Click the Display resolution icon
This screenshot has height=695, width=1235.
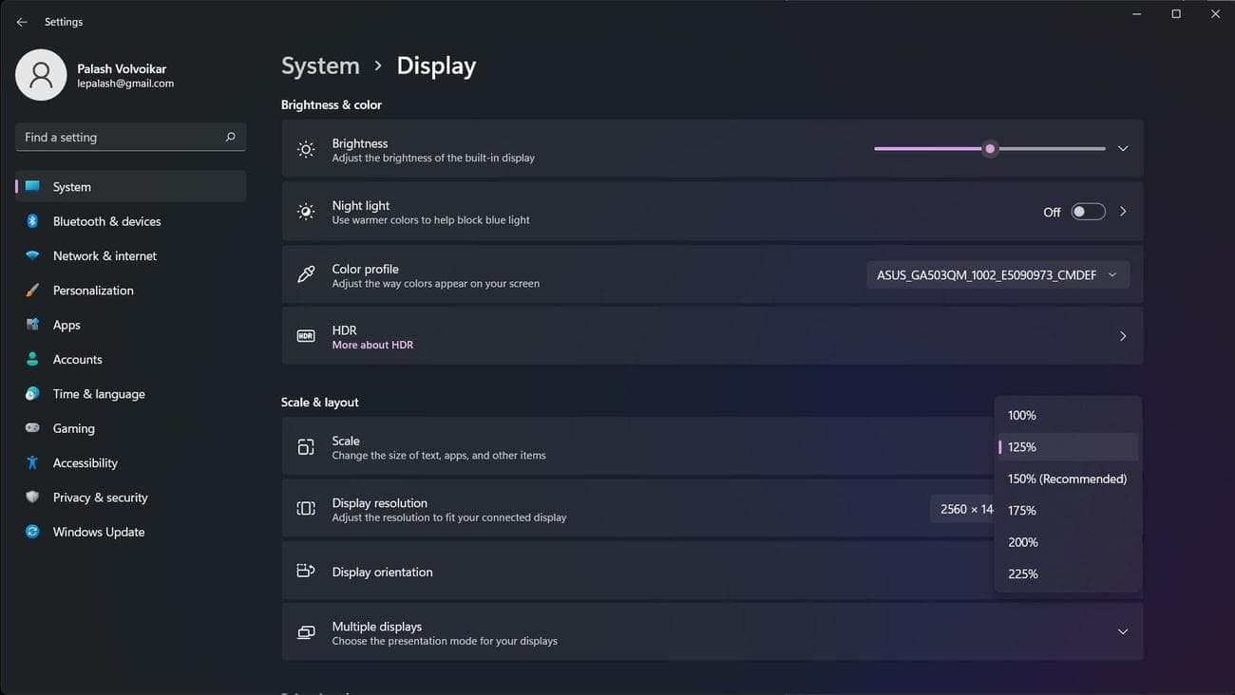coord(305,509)
